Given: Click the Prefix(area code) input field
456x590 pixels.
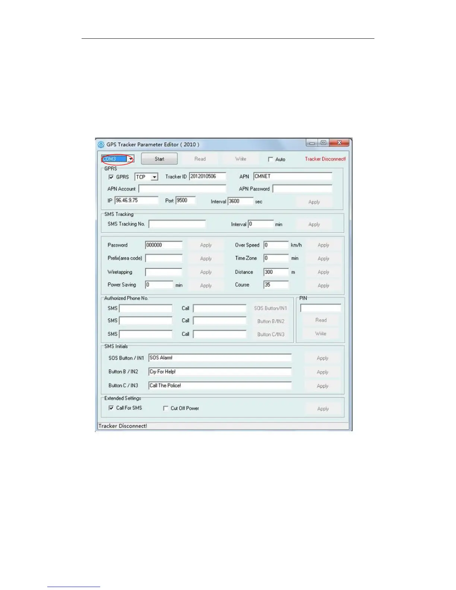Looking at the screenshot, I should pyautogui.click(x=164, y=258).
